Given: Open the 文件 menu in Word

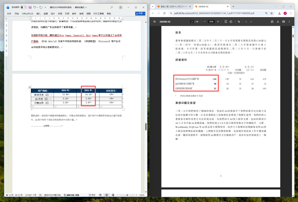Looking at the screenshot, I should 9,14.
